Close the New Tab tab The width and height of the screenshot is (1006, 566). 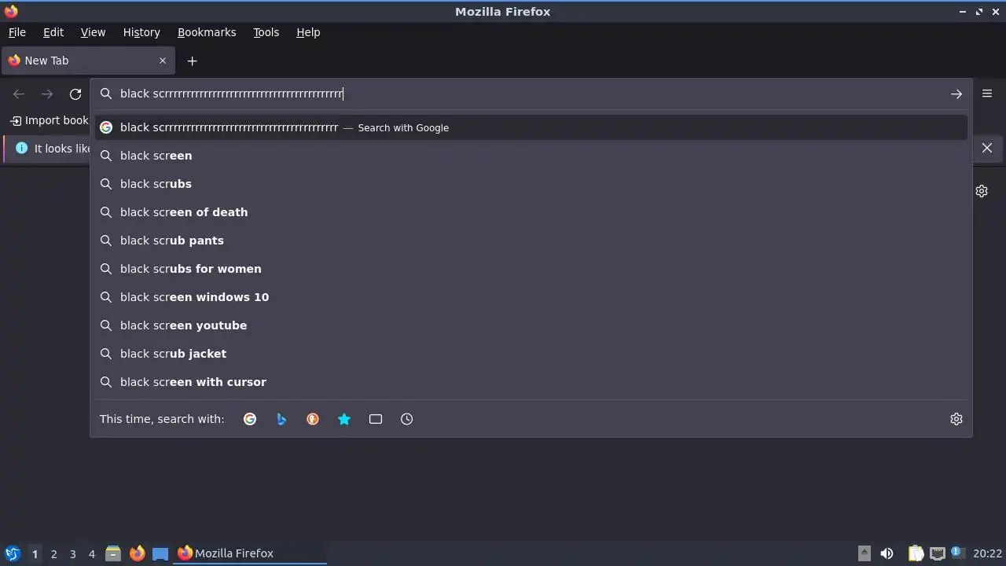pos(163,61)
